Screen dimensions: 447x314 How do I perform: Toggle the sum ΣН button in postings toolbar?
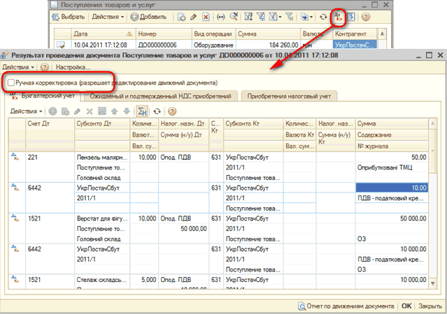[142, 111]
